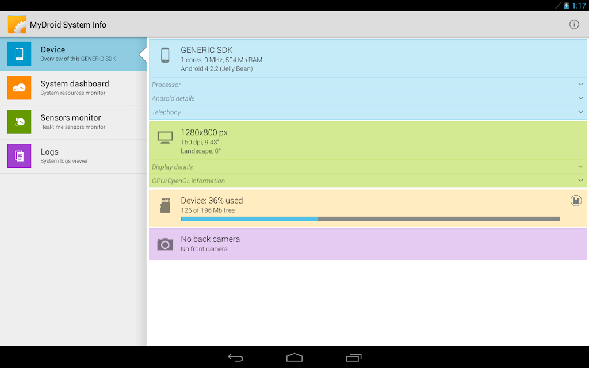This screenshot has height=368, width=589.
Task: Tap the storage chart icon
Action: tap(576, 201)
